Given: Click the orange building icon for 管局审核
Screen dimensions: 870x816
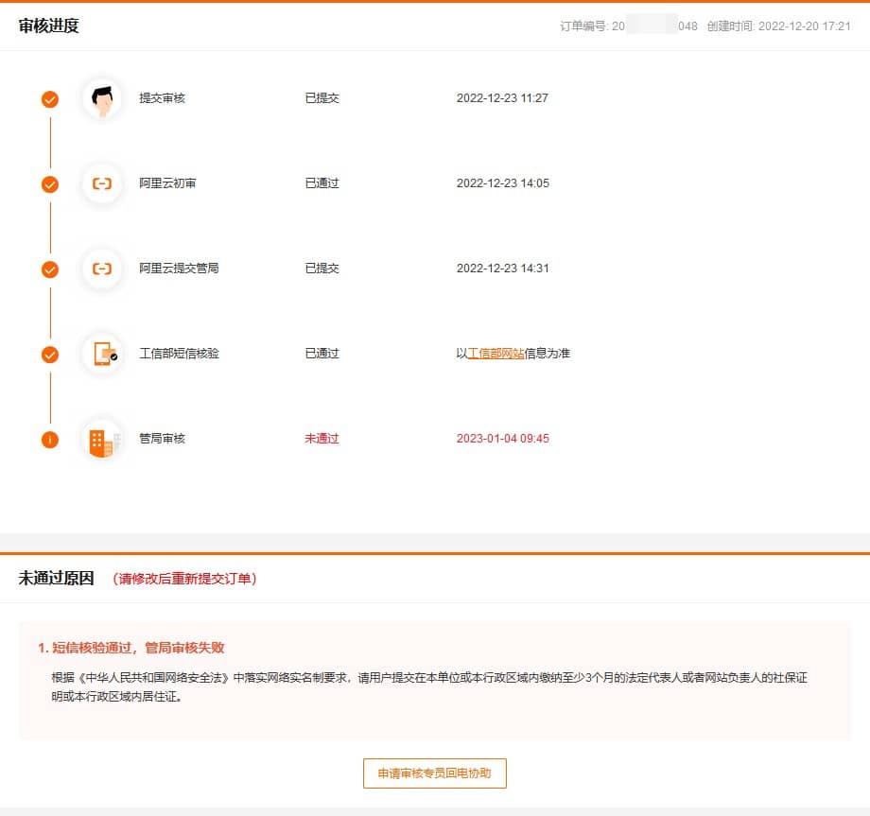Looking at the screenshot, I should pos(101,440).
